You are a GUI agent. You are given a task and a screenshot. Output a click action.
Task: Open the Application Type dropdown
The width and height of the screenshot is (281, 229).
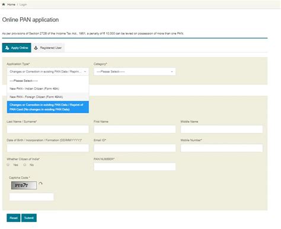click(48, 72)
